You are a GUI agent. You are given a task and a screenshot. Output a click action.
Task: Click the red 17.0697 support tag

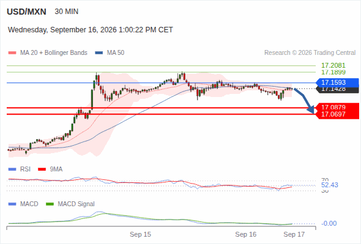coord(337,114)
